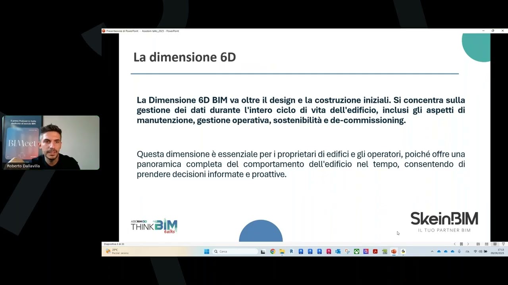Click the taskbar search box labeled Cerca
Image resolution: width=508 pixels, height=285 pixels.
pos(235,251)
